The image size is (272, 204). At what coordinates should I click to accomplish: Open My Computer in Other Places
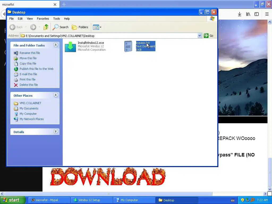tap(28, 114)
